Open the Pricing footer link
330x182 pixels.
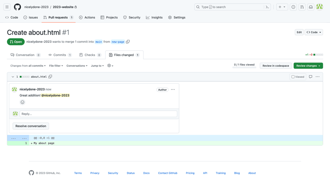coord(190,173)
